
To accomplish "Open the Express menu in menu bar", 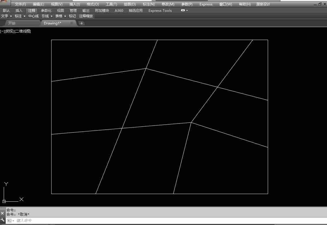I will tap(206, 4).
